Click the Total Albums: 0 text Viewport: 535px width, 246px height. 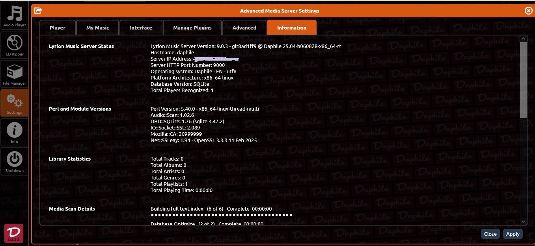tap(168, 165)
